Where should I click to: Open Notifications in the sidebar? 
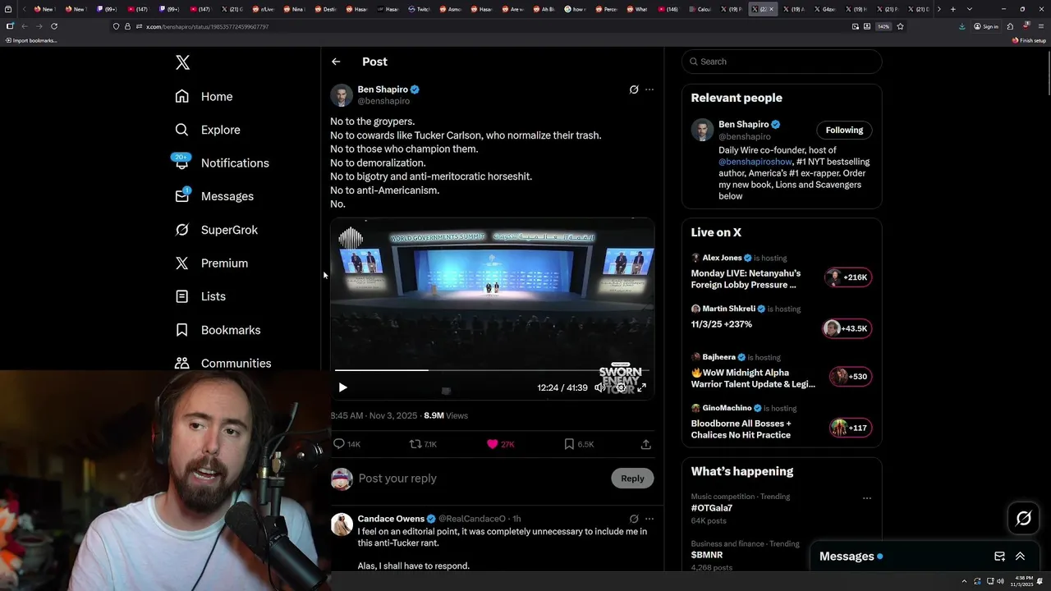pos(221,163)
